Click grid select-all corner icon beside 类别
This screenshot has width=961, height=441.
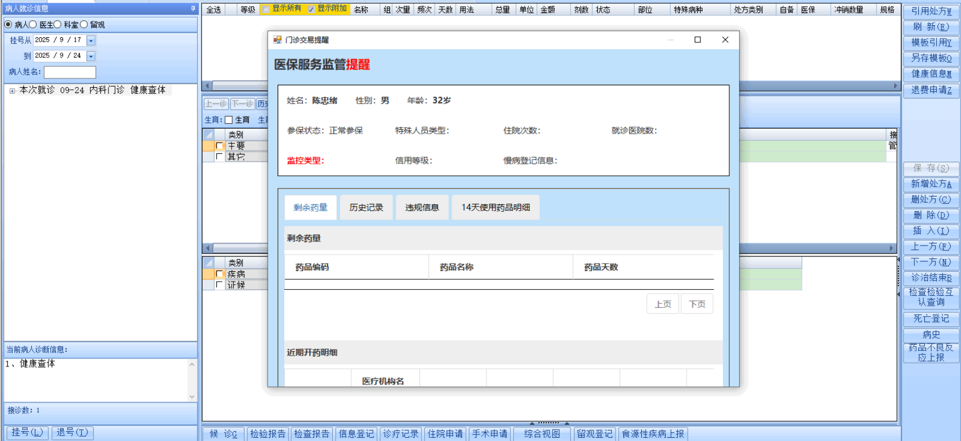pos(209,134)
